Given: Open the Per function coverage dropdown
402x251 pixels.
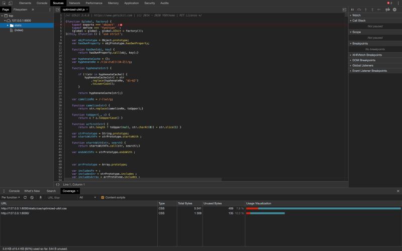Looking at the screenshot, I should point(11,197).
